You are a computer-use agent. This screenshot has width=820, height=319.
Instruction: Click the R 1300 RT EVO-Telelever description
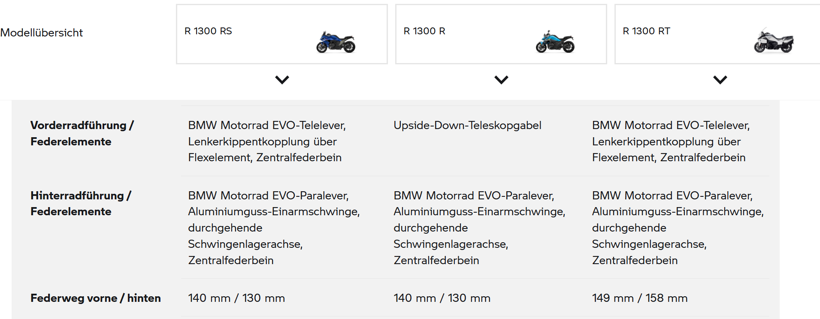click(x=671, y=141)
